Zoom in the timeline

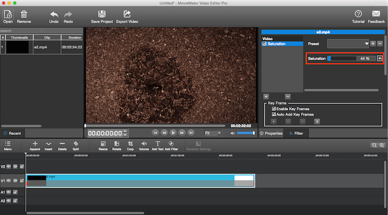[x=382, y=145]
